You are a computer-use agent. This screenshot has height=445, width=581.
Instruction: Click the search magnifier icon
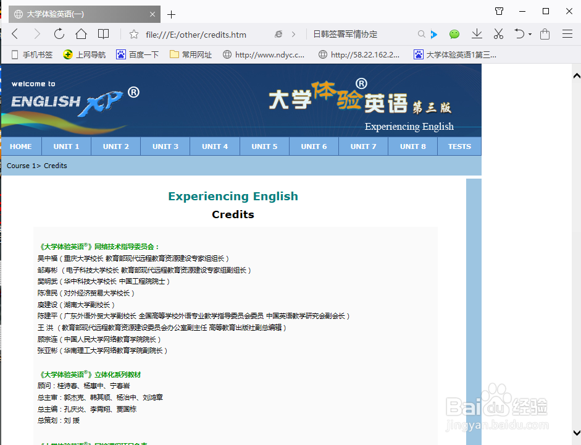point(421,34)
